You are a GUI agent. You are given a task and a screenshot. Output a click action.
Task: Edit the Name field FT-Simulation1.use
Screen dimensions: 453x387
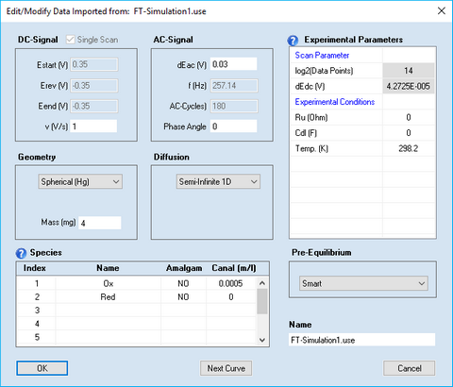pos(361,340)
